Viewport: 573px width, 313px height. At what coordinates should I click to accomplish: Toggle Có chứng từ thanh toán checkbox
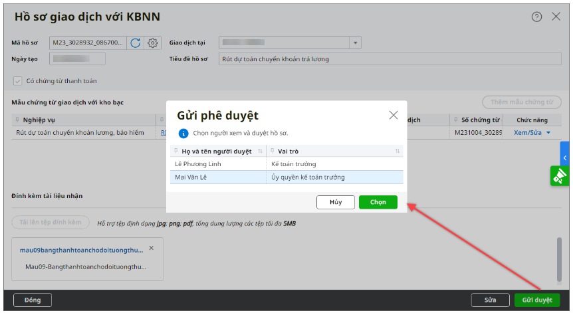(17, 81)
